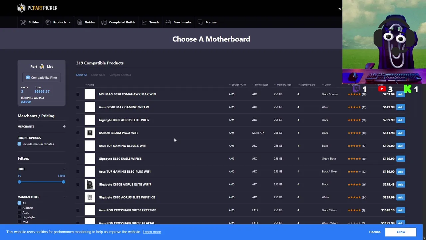Check the MSI manufacturer filter
This screenshot has height=240, width=426.
click(x=19, y=222)
